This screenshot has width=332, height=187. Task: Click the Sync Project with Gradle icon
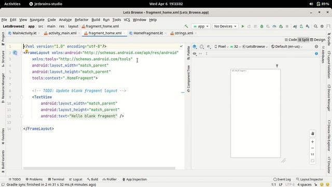(295, 26)
